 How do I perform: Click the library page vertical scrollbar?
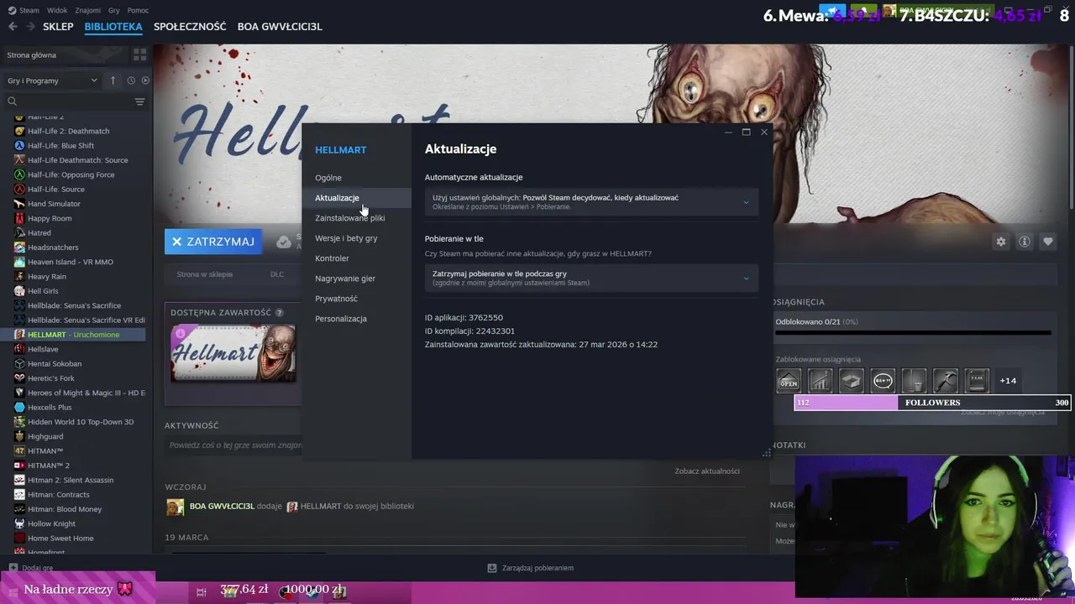[1070, 126]
